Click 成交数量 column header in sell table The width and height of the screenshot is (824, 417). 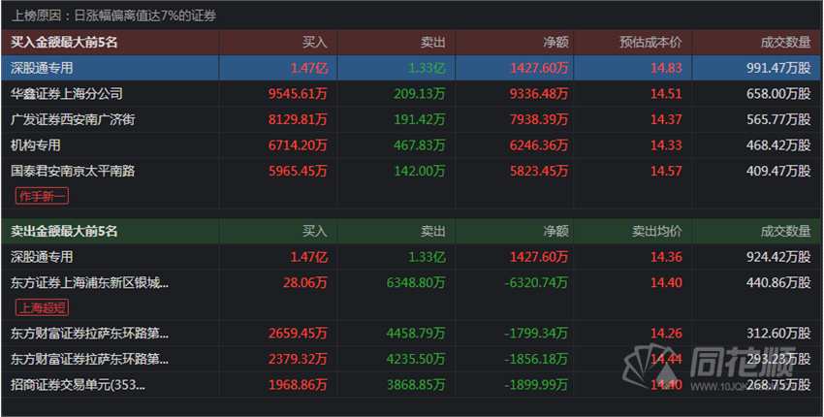tap(785, 231)
